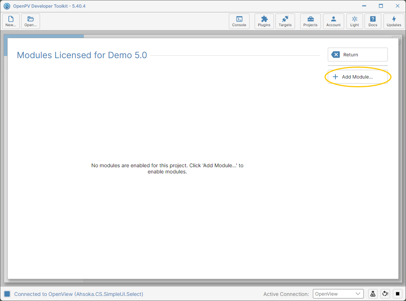Open an existing project file
Image resolution: width=406 pixels, height=301 pixels.
click(x=31, y=21)
